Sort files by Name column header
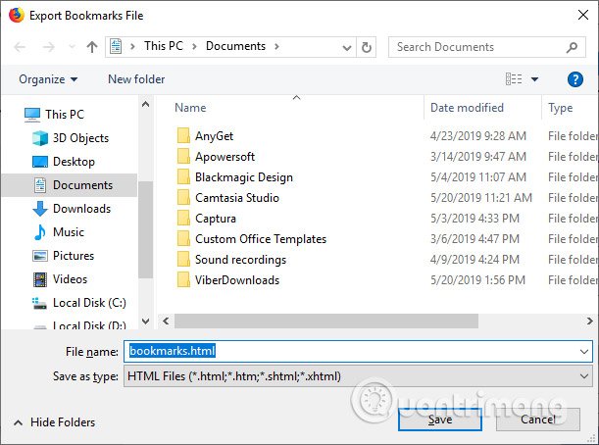Screen dimensions: 599x445 pyautogui.click(x=190, y=108)
